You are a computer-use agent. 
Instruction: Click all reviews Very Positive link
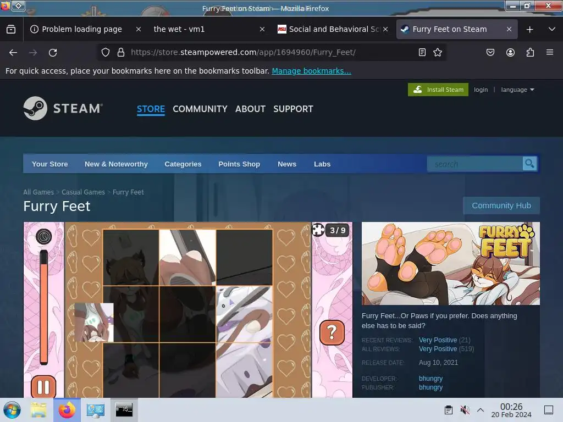(438, 349)
